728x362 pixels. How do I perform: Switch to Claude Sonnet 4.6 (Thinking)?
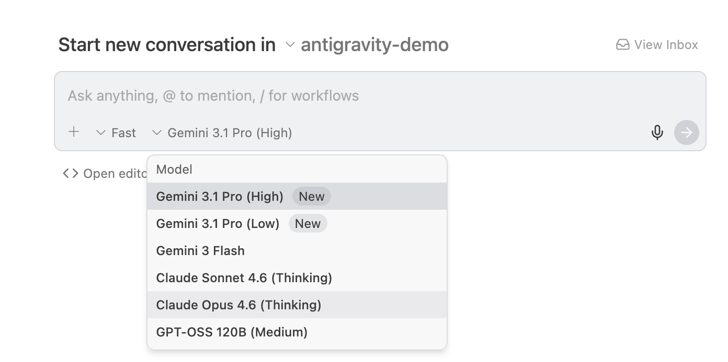coord(244,278)
